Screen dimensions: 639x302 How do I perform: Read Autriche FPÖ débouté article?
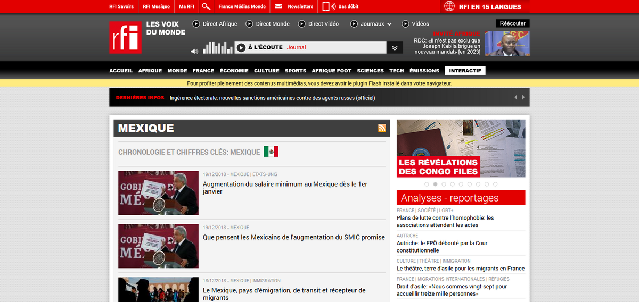(x=442, y=247)
